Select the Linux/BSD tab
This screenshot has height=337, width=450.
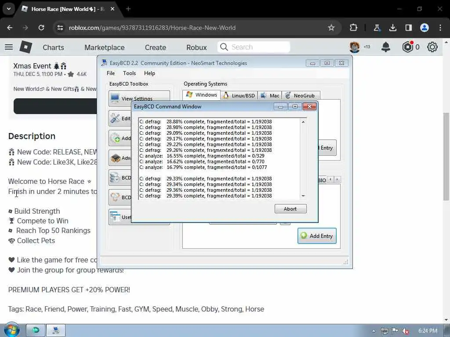[x=239, y=95]
